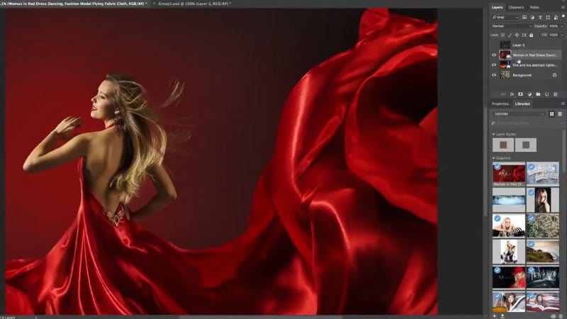The image size is (567, 319).
Task: Switch to the Channels tab
Action: (x=516, y=7)
